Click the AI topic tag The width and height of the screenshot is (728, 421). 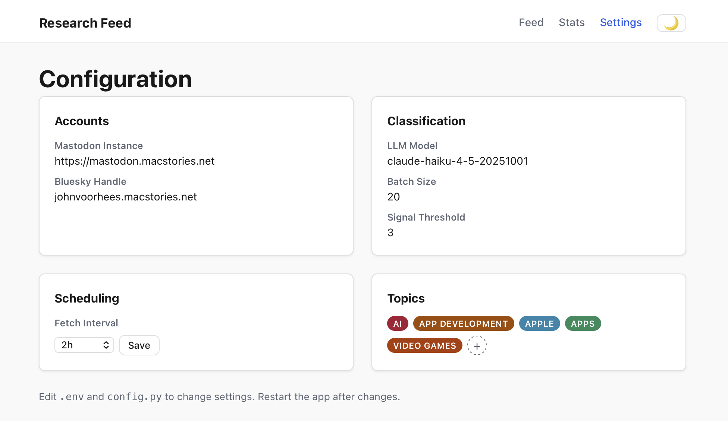click(x=398, y=323)
